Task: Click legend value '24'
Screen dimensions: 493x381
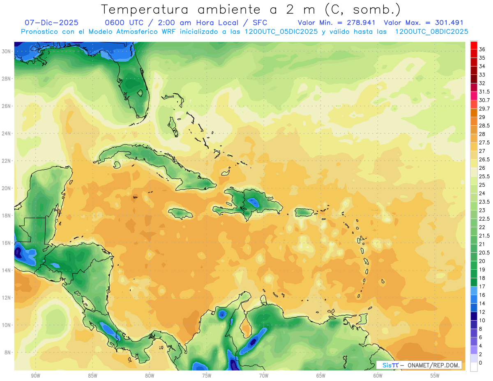Action: [482, 193]
